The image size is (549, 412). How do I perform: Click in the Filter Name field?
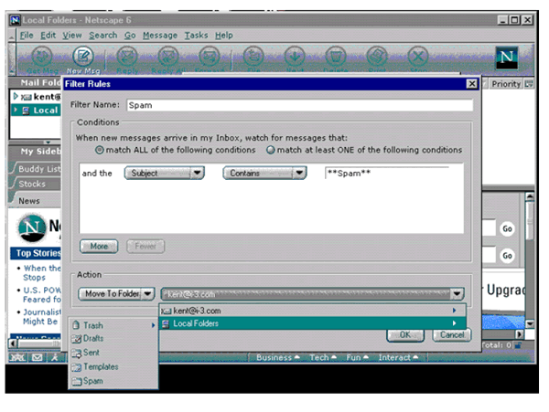click(300, 105)
